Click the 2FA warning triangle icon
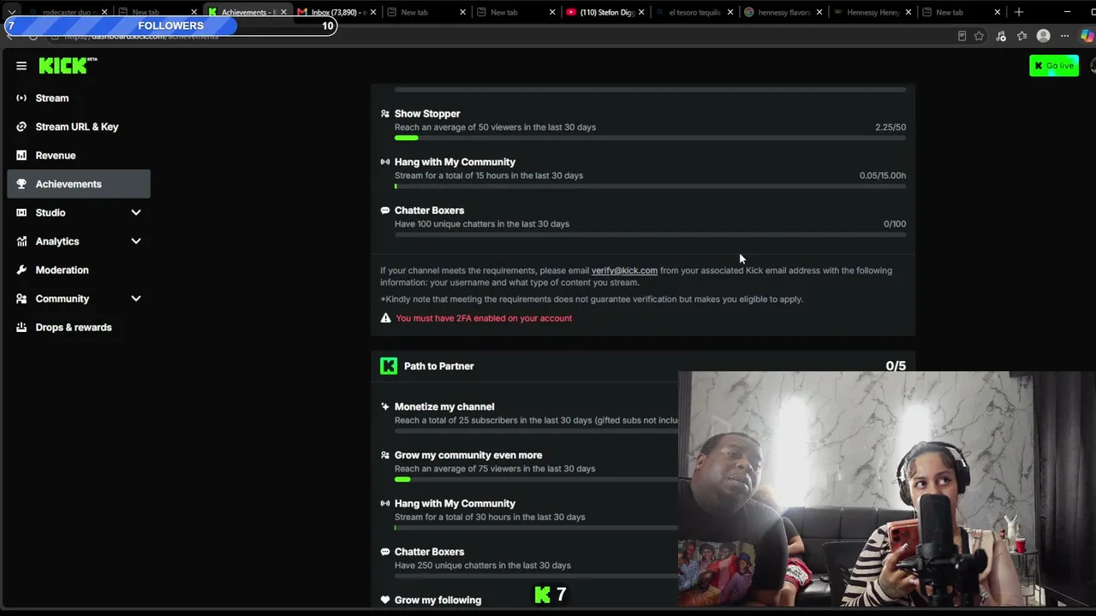This screenshot has width=1096, height=616. 385,318
